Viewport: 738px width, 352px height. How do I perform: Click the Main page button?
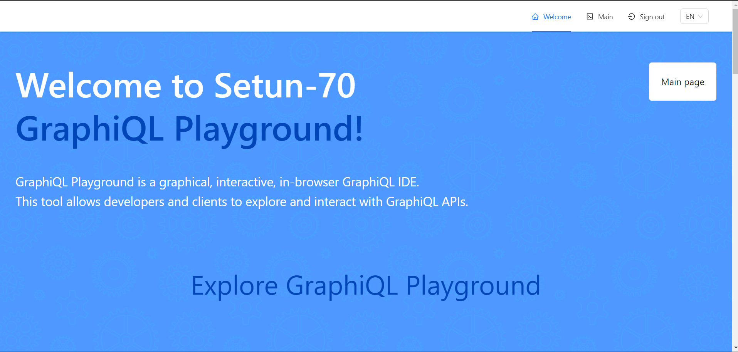click(683, 82)
